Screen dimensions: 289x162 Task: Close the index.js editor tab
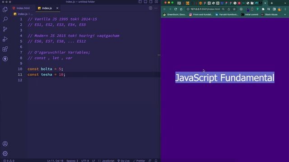pos(57,8)
